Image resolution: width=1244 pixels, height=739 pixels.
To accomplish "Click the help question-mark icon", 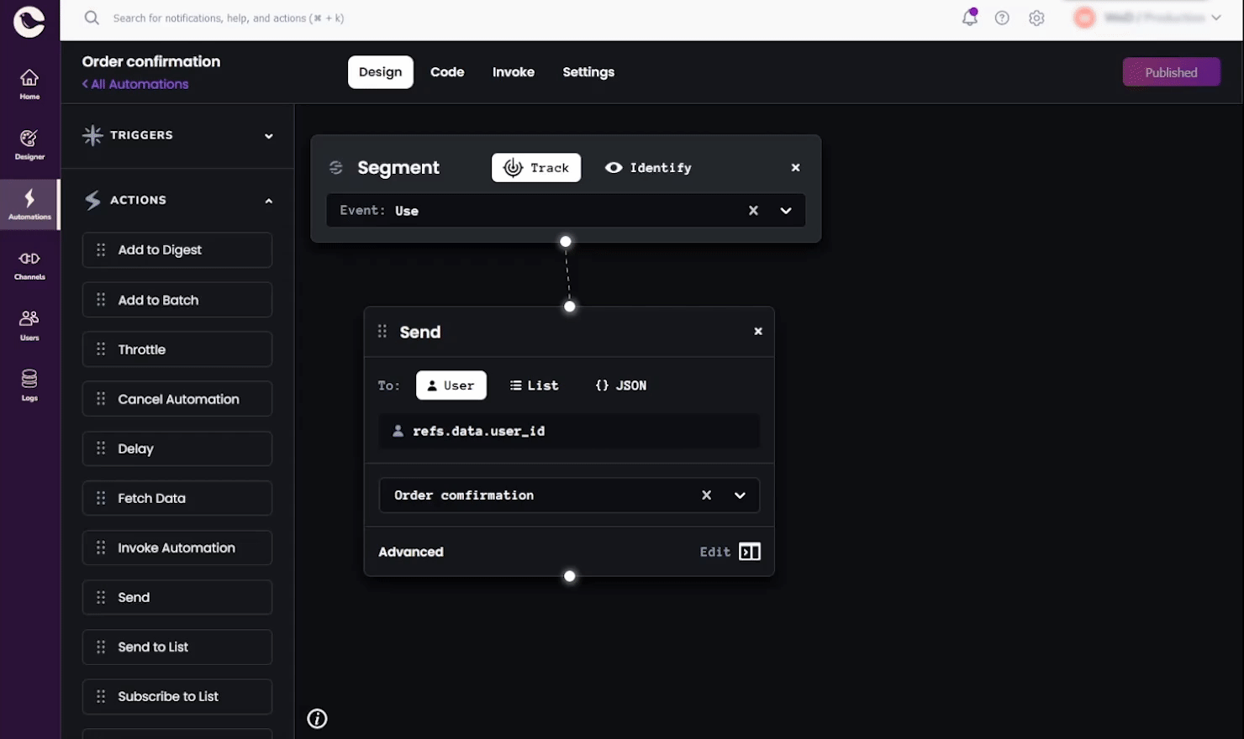I will [1002, 17].
